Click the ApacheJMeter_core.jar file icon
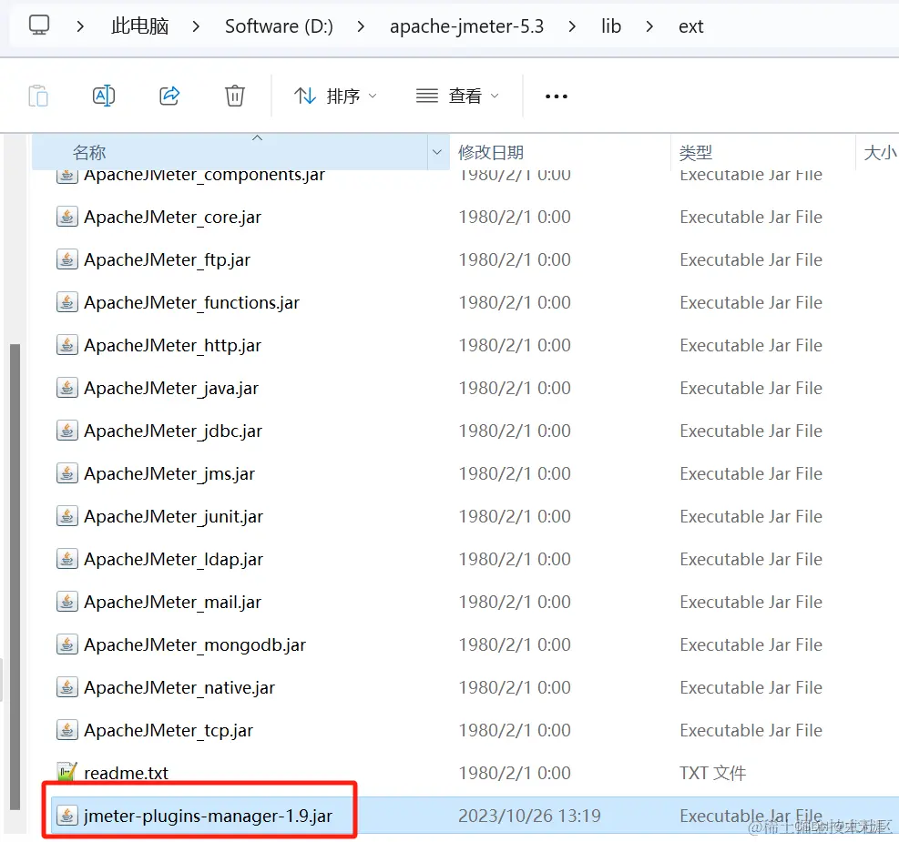Screen dimensions: 899x842 pyautogui.click(x=67, y=217)
